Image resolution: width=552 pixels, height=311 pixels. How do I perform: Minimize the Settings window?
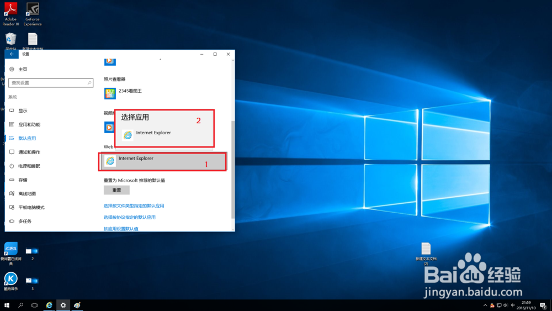(201, 54)
